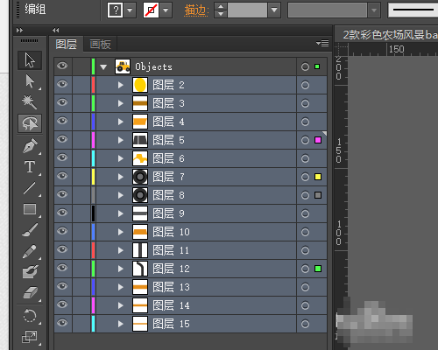The height and width of the screenshot is (350, 438).
Task: Increase stroke weight with up stepper arrow
Action: point(221,6)
